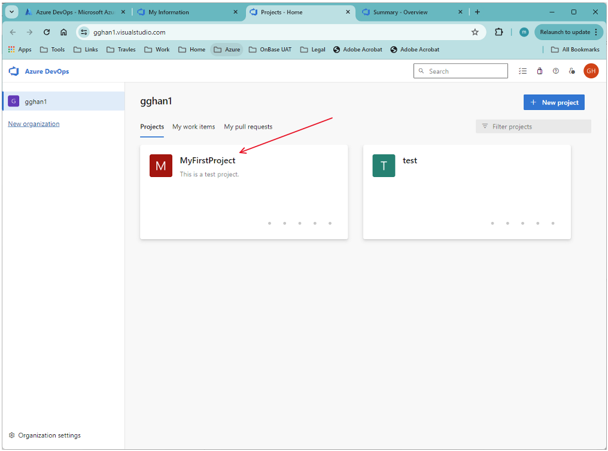Click the Filter projects field
This screenshot has height=451, width=608.
coord(533,127)
